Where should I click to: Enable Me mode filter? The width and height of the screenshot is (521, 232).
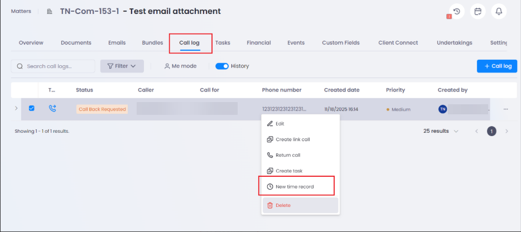click(180, 66)
